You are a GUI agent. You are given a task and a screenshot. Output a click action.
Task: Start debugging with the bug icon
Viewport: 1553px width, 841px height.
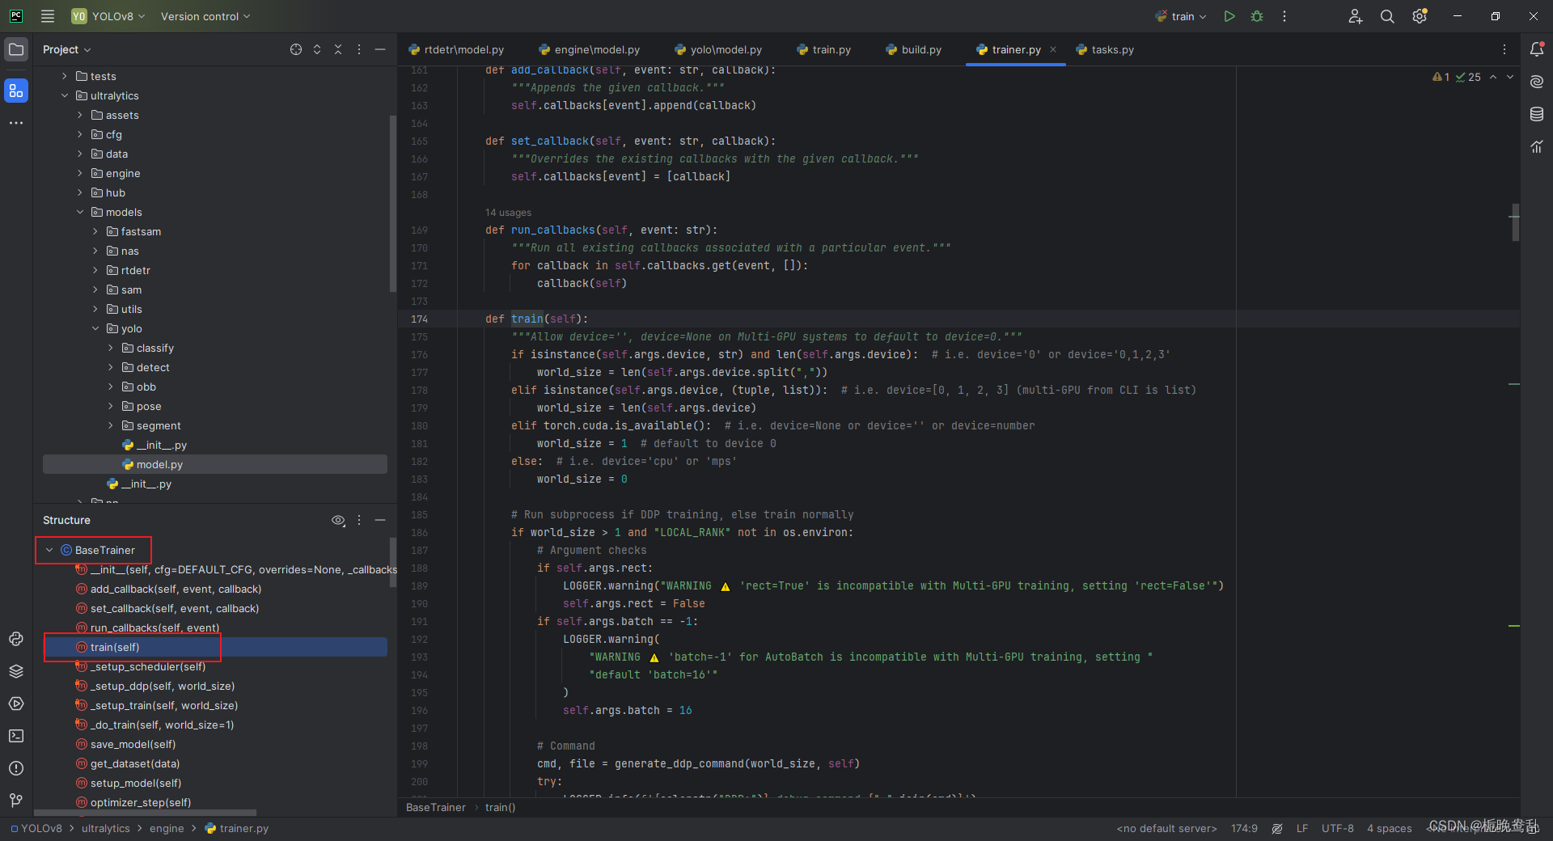pyautogui.click(x=1257, y=16)
